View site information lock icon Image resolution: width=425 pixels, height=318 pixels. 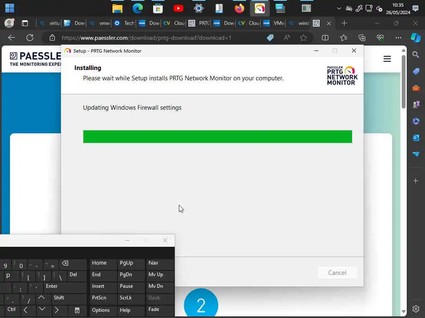pyautogui.click(x=52, y=38)
